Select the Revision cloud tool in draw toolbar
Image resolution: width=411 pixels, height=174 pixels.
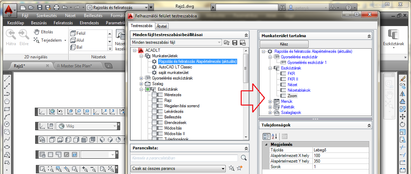click(7, 132)
